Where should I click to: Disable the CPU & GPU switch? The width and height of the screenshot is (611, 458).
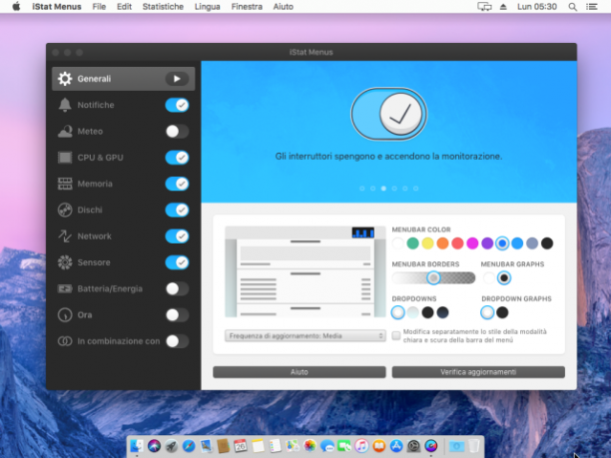177,158
